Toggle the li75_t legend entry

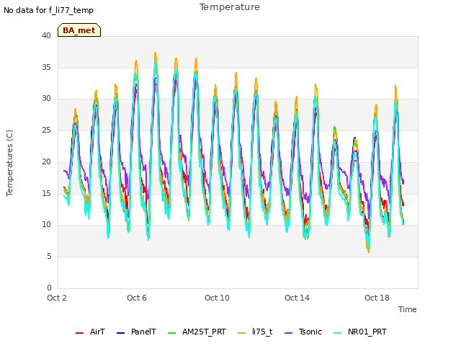(255, 332)
